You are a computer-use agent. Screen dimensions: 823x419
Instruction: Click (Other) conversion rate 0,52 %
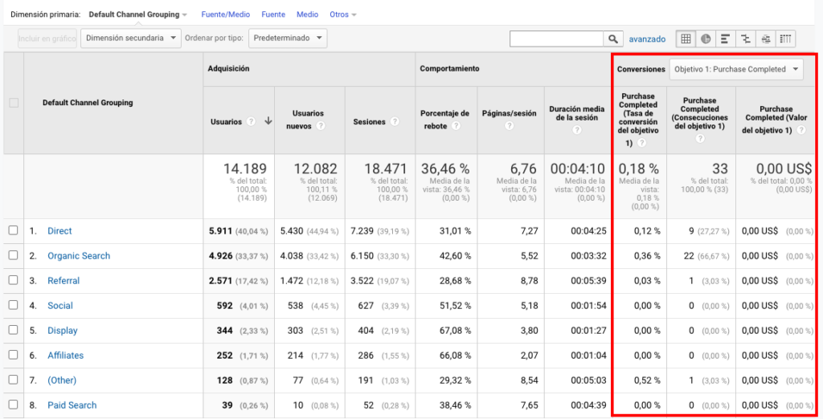(647, 380)
